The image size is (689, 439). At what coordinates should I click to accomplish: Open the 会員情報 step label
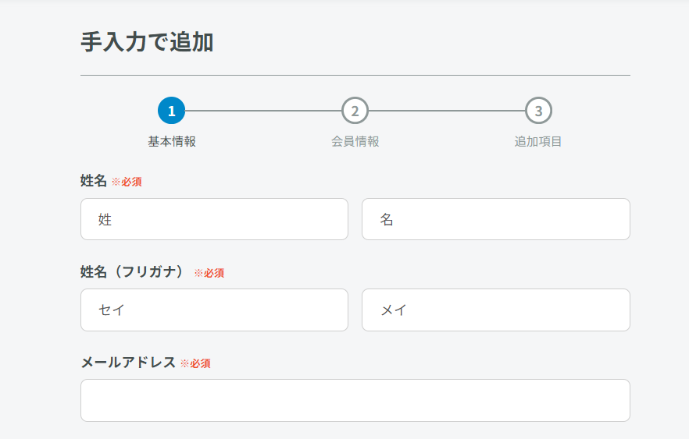(355, 141)
